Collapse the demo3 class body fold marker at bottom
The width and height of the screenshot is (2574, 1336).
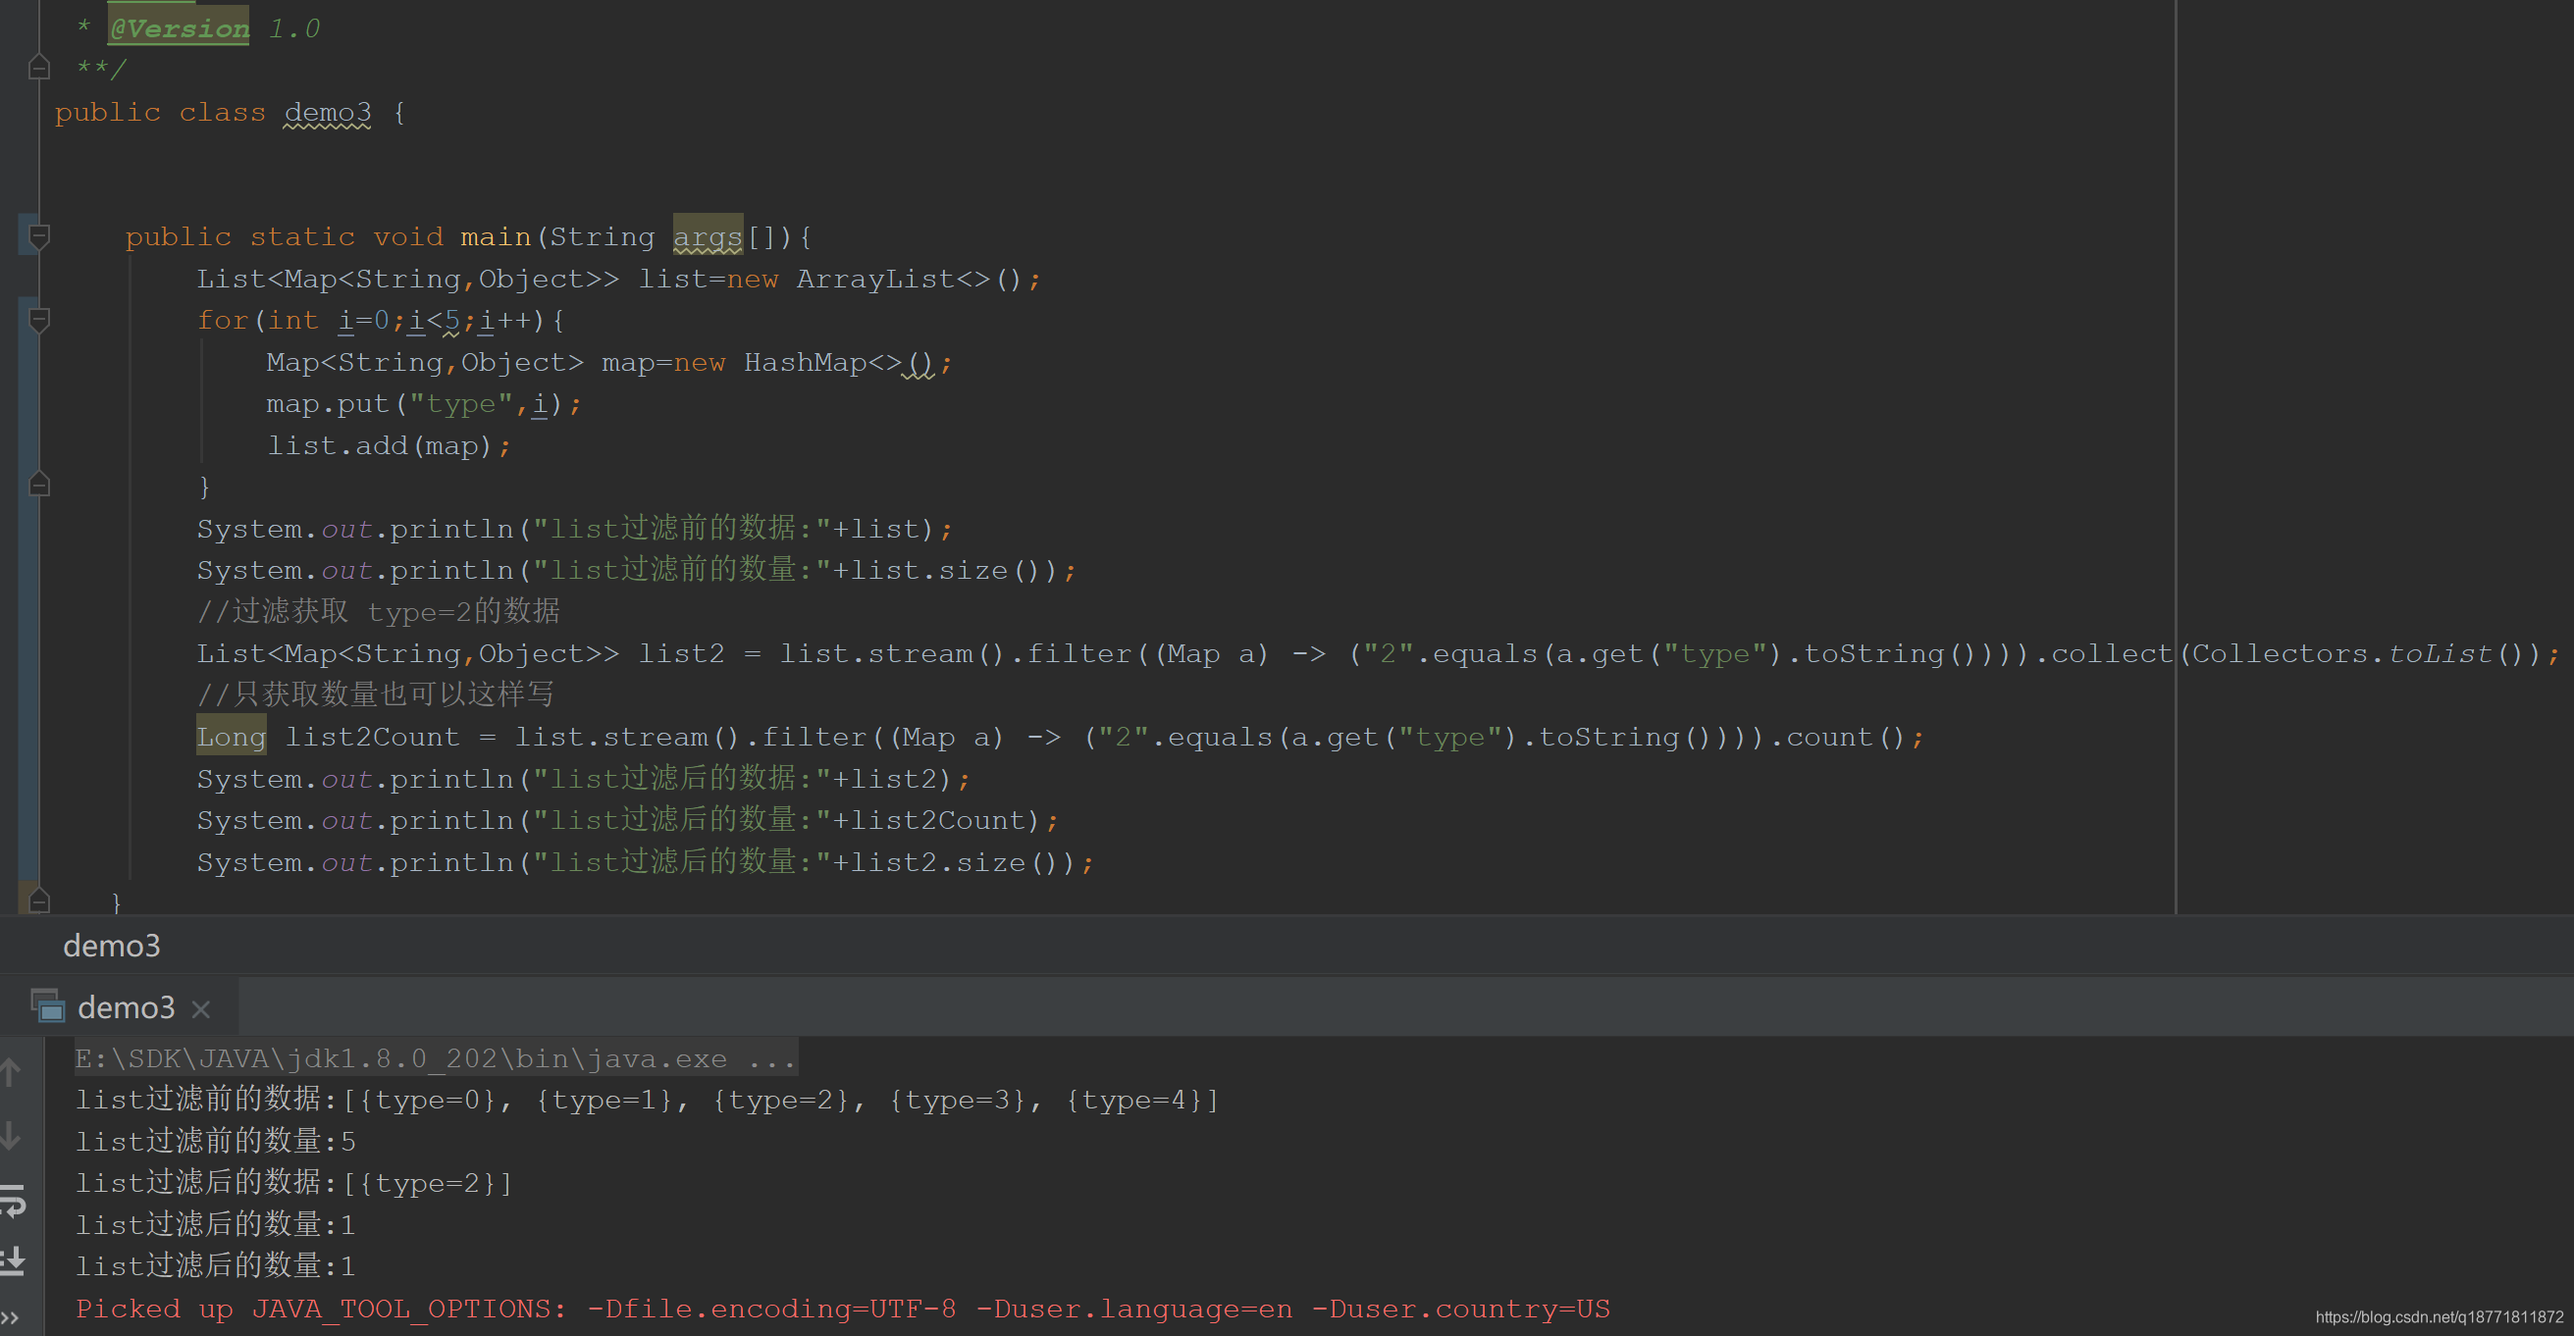coord(40,900)
